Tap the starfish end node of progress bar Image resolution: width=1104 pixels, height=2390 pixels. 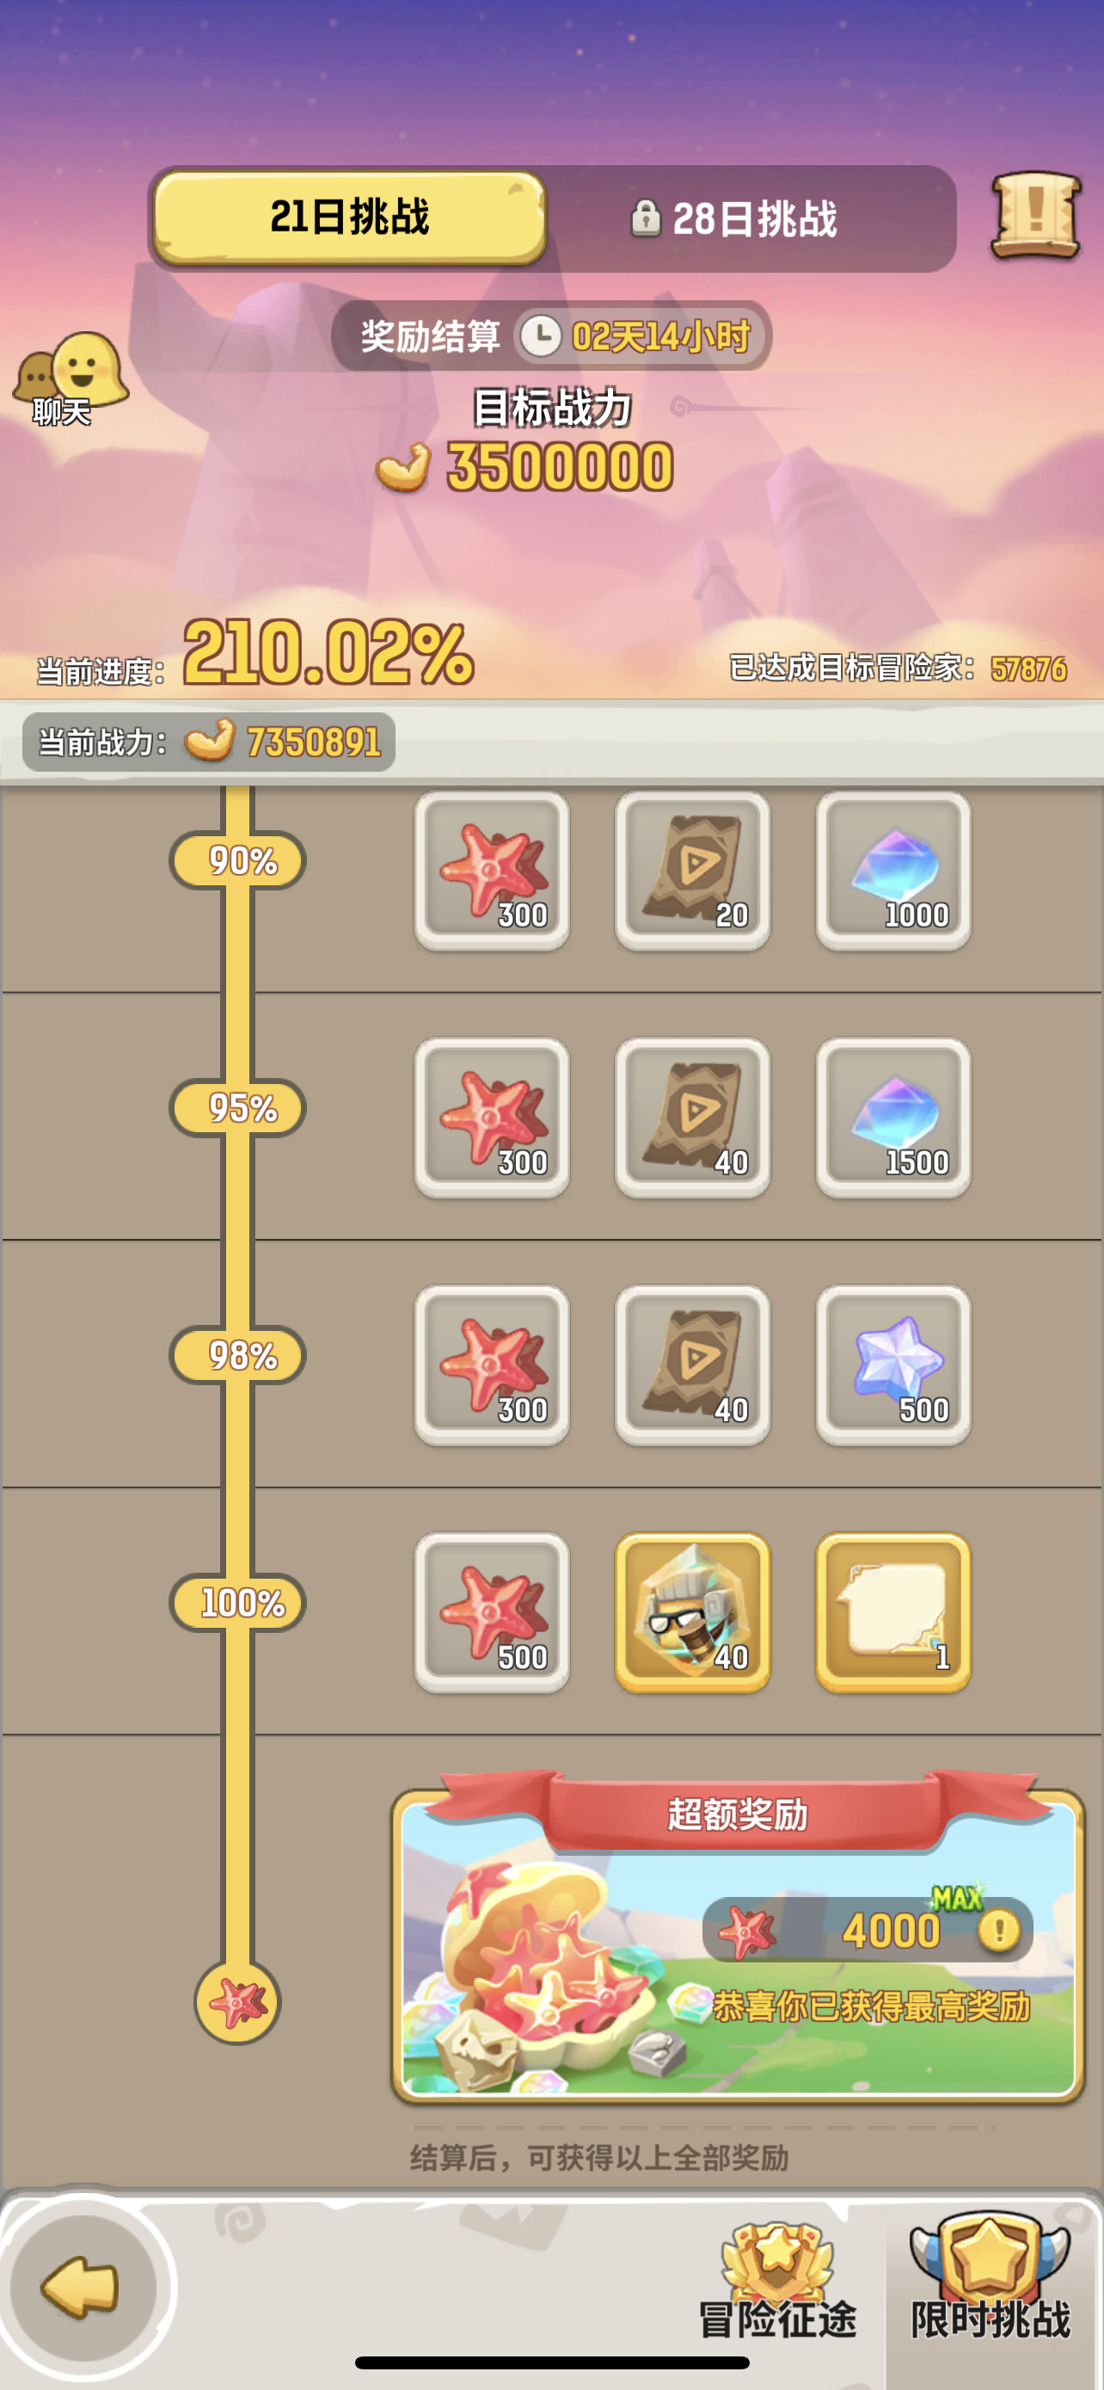[x=237, y=2002]
